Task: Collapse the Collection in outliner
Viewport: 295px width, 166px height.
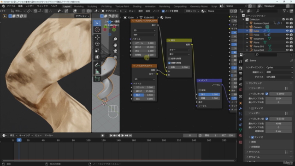Action: pyautogui.click(x=243, y=19)
